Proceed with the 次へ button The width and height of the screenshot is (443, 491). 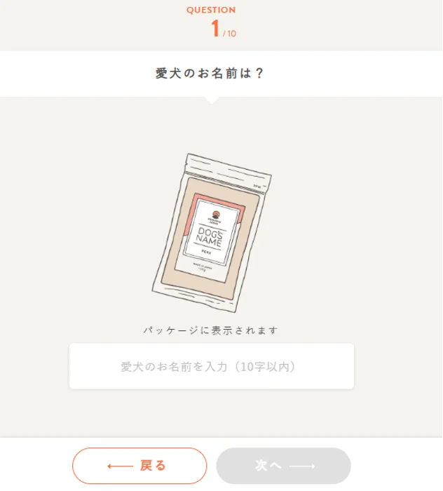coord(283,466)
